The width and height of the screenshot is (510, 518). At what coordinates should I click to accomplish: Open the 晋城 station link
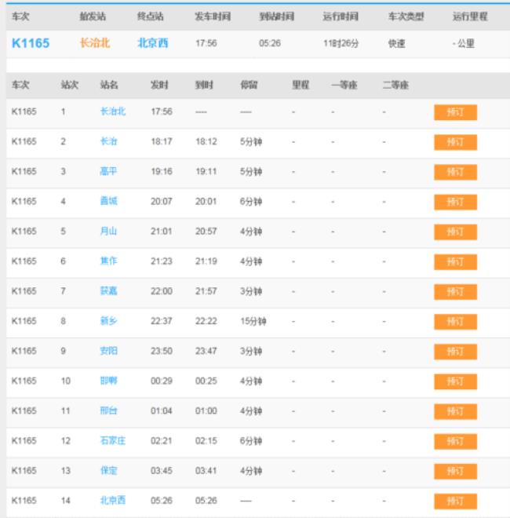pyautogui.click(x=109, y=201)
